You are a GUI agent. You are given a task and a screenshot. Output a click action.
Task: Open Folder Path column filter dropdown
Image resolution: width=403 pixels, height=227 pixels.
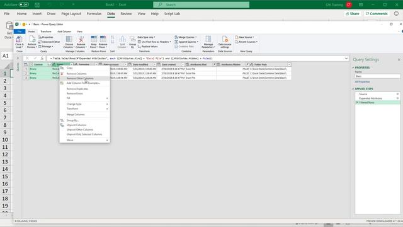point(289,64)
